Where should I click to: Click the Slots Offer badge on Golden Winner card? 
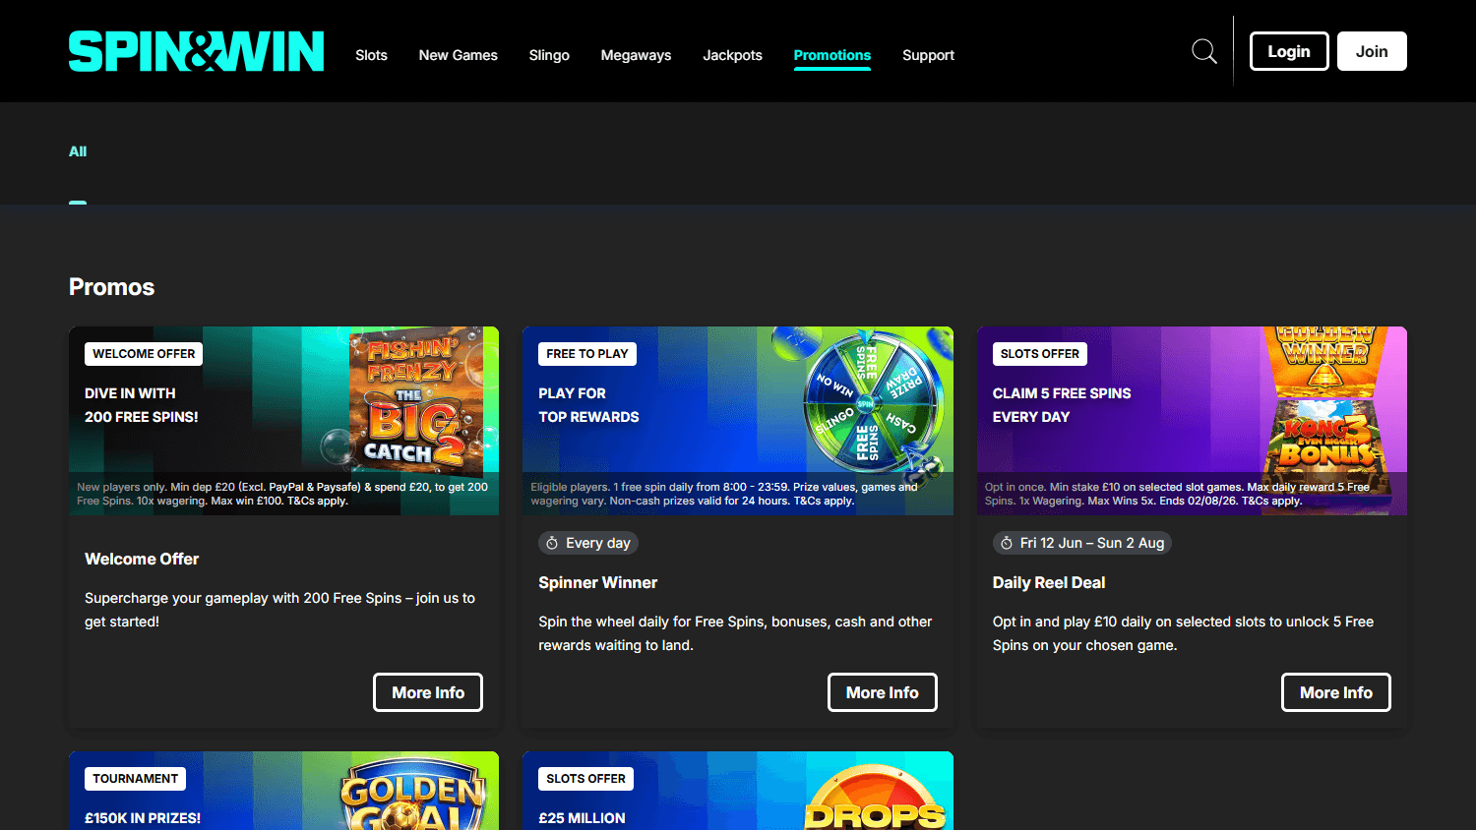(x=1040, y=354)
